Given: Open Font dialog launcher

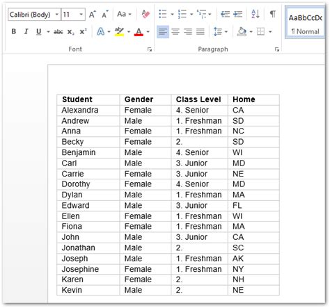Looking at the screenshot, I should click(x=150, y=49).
